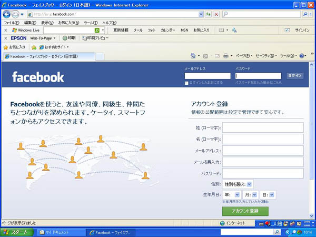Viewport: 316px width, 237px height.
Task: Open the search provider dropdown arrow
Action: (311, 14)
